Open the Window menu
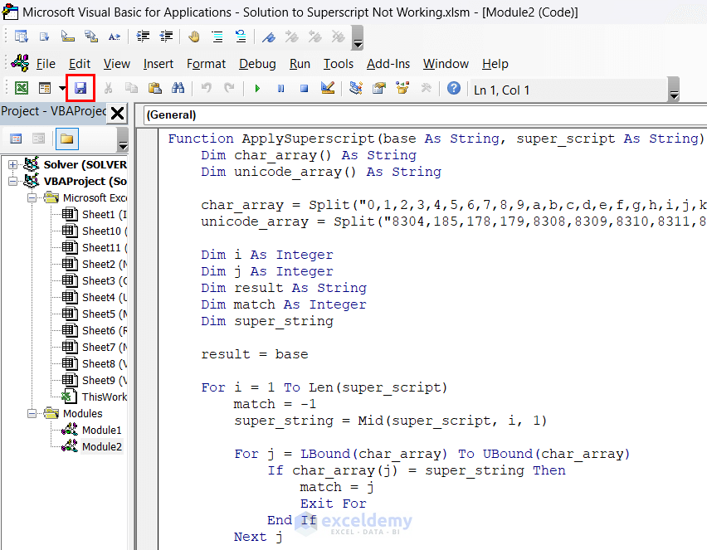Image resolution: width=707 pixels, height=550 pixels. [x=446, y=64]
